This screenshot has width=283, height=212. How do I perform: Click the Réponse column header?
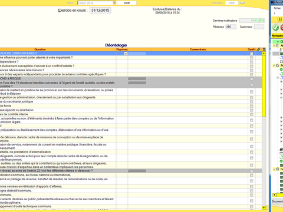pos(122,49)
